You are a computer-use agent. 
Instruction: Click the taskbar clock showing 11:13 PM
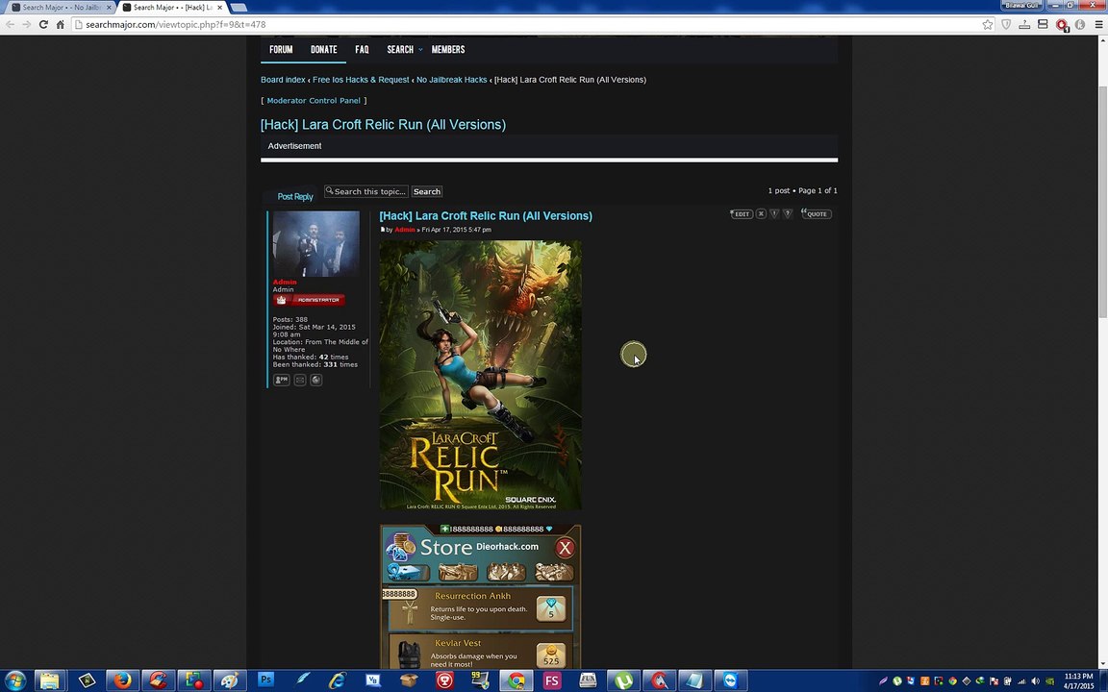coord(1078,680)
